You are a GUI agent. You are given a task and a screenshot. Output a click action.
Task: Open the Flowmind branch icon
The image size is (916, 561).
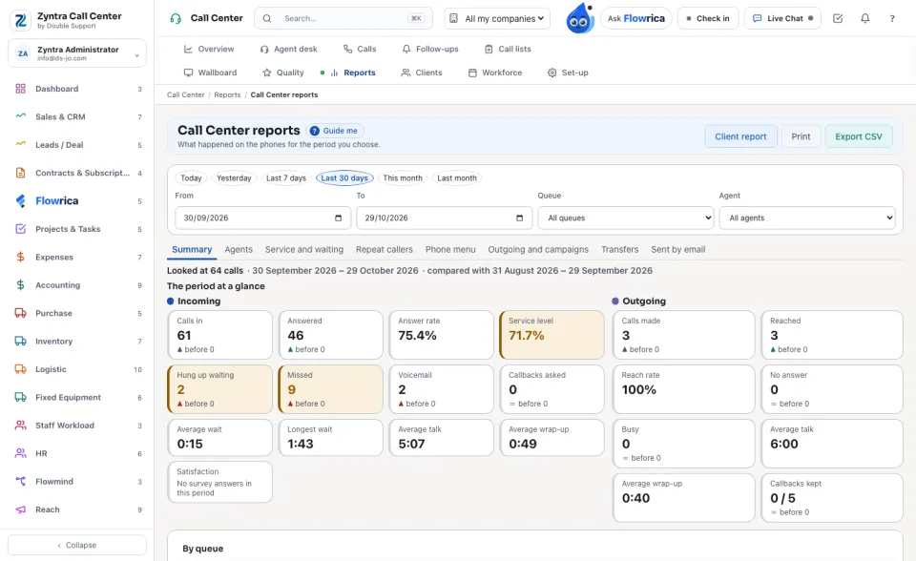pyautogui.click(x=20, y=481)
